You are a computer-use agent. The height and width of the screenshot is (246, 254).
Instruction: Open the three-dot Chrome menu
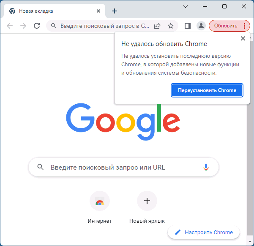tap(244, 26)
